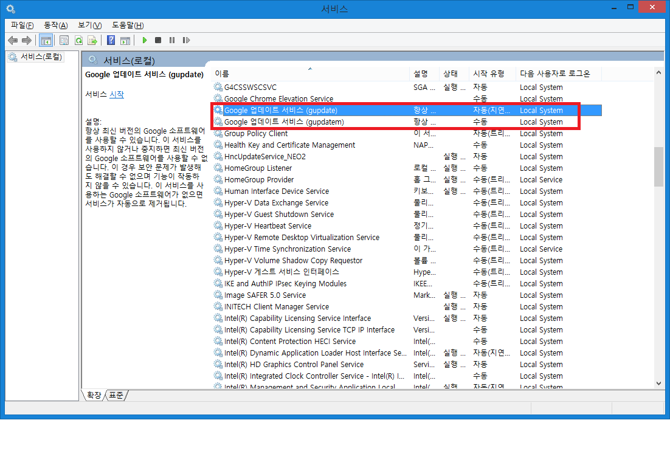Click the Services app icon in title bar
Screen dimensions: 670x468
(10, 9)
